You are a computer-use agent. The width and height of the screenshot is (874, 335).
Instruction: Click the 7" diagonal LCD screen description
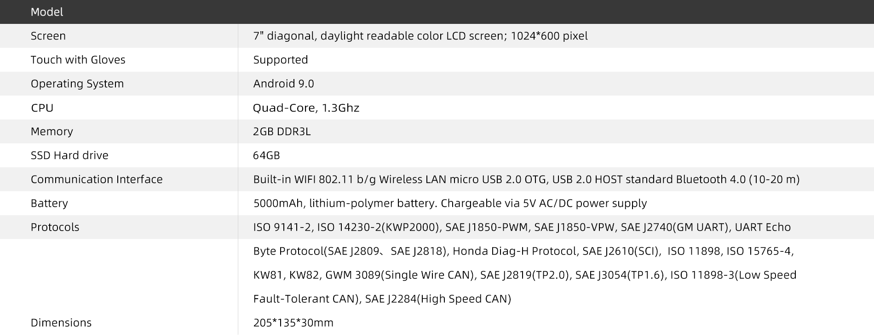point(420,36)
